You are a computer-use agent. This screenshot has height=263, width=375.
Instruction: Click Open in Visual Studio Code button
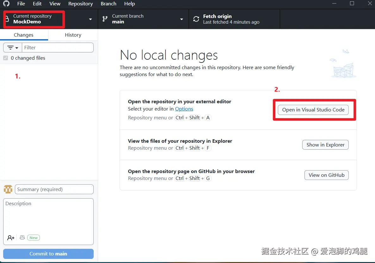[313, 110]
